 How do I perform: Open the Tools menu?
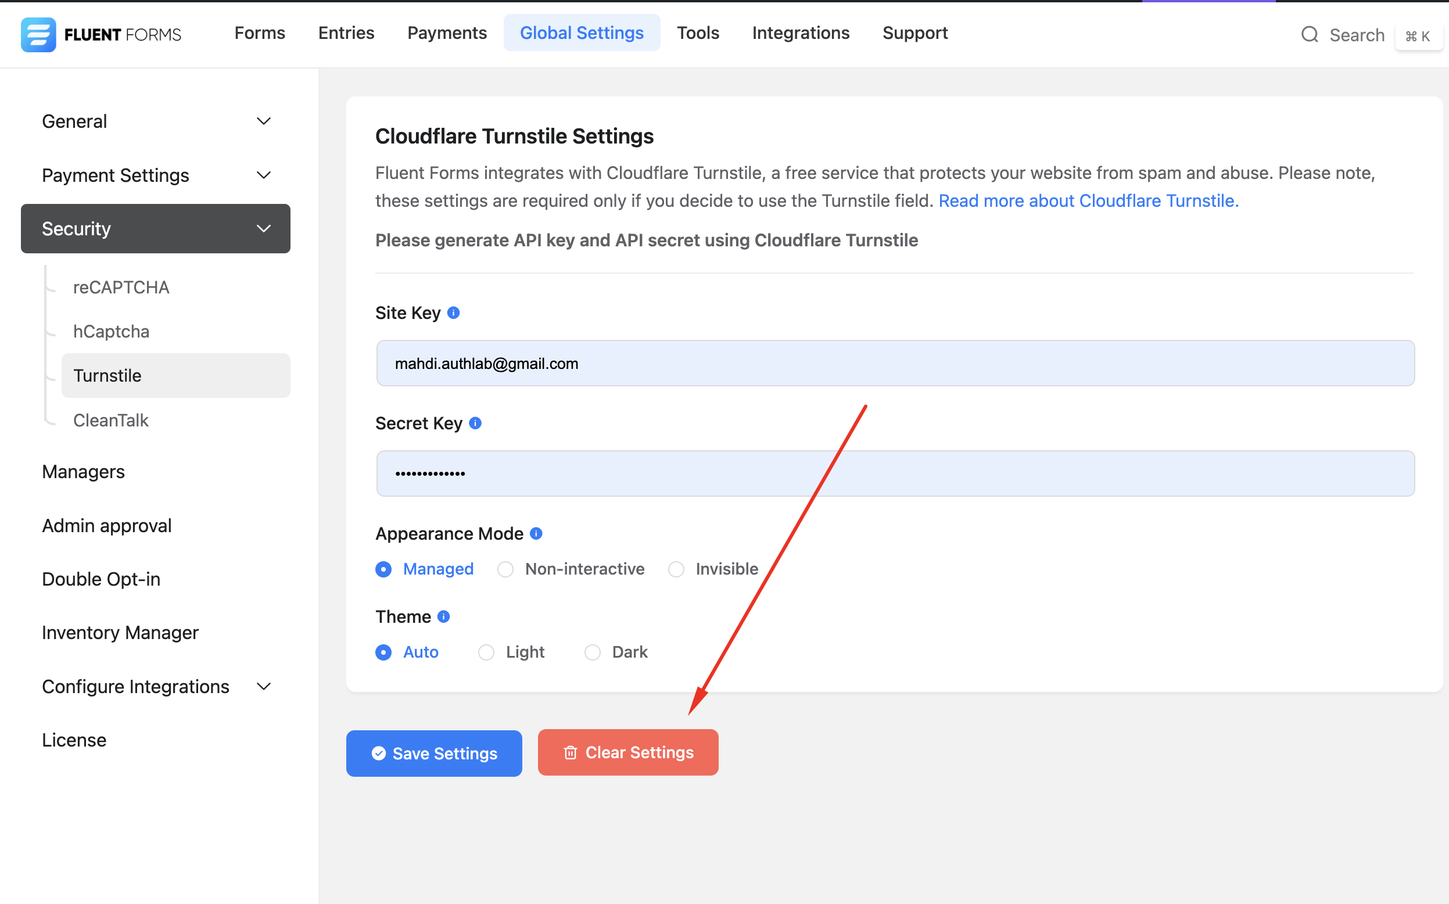click(x=698, y=33)
